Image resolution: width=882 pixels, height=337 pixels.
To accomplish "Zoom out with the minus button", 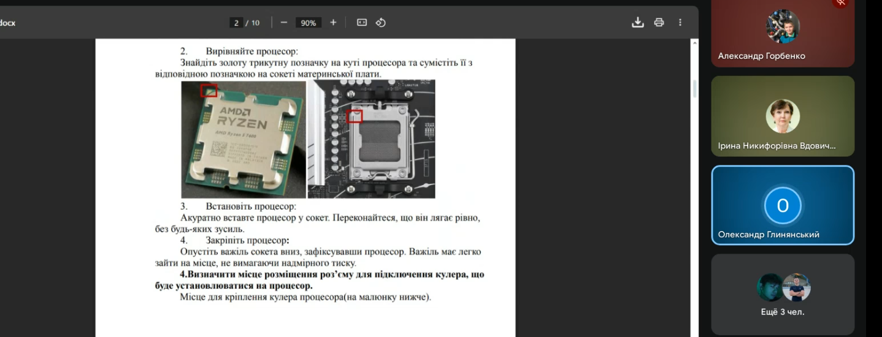I will (284, 23).
